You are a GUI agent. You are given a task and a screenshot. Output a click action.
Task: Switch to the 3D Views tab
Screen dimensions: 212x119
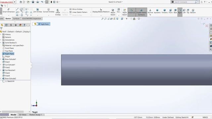pyautogui.click(x=23, y=115)
